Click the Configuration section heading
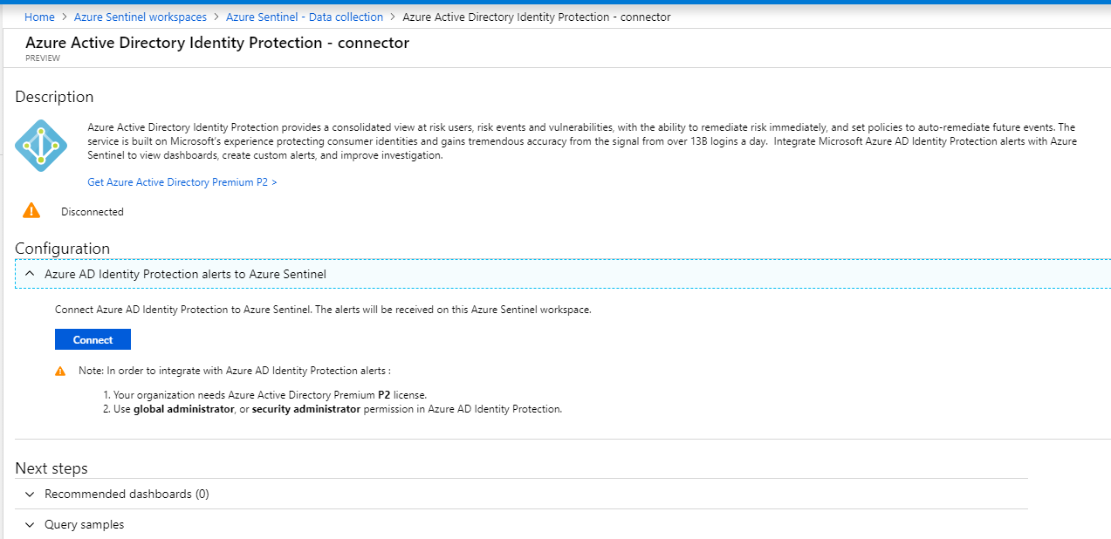1111x539 pixels. click(62, 249)
